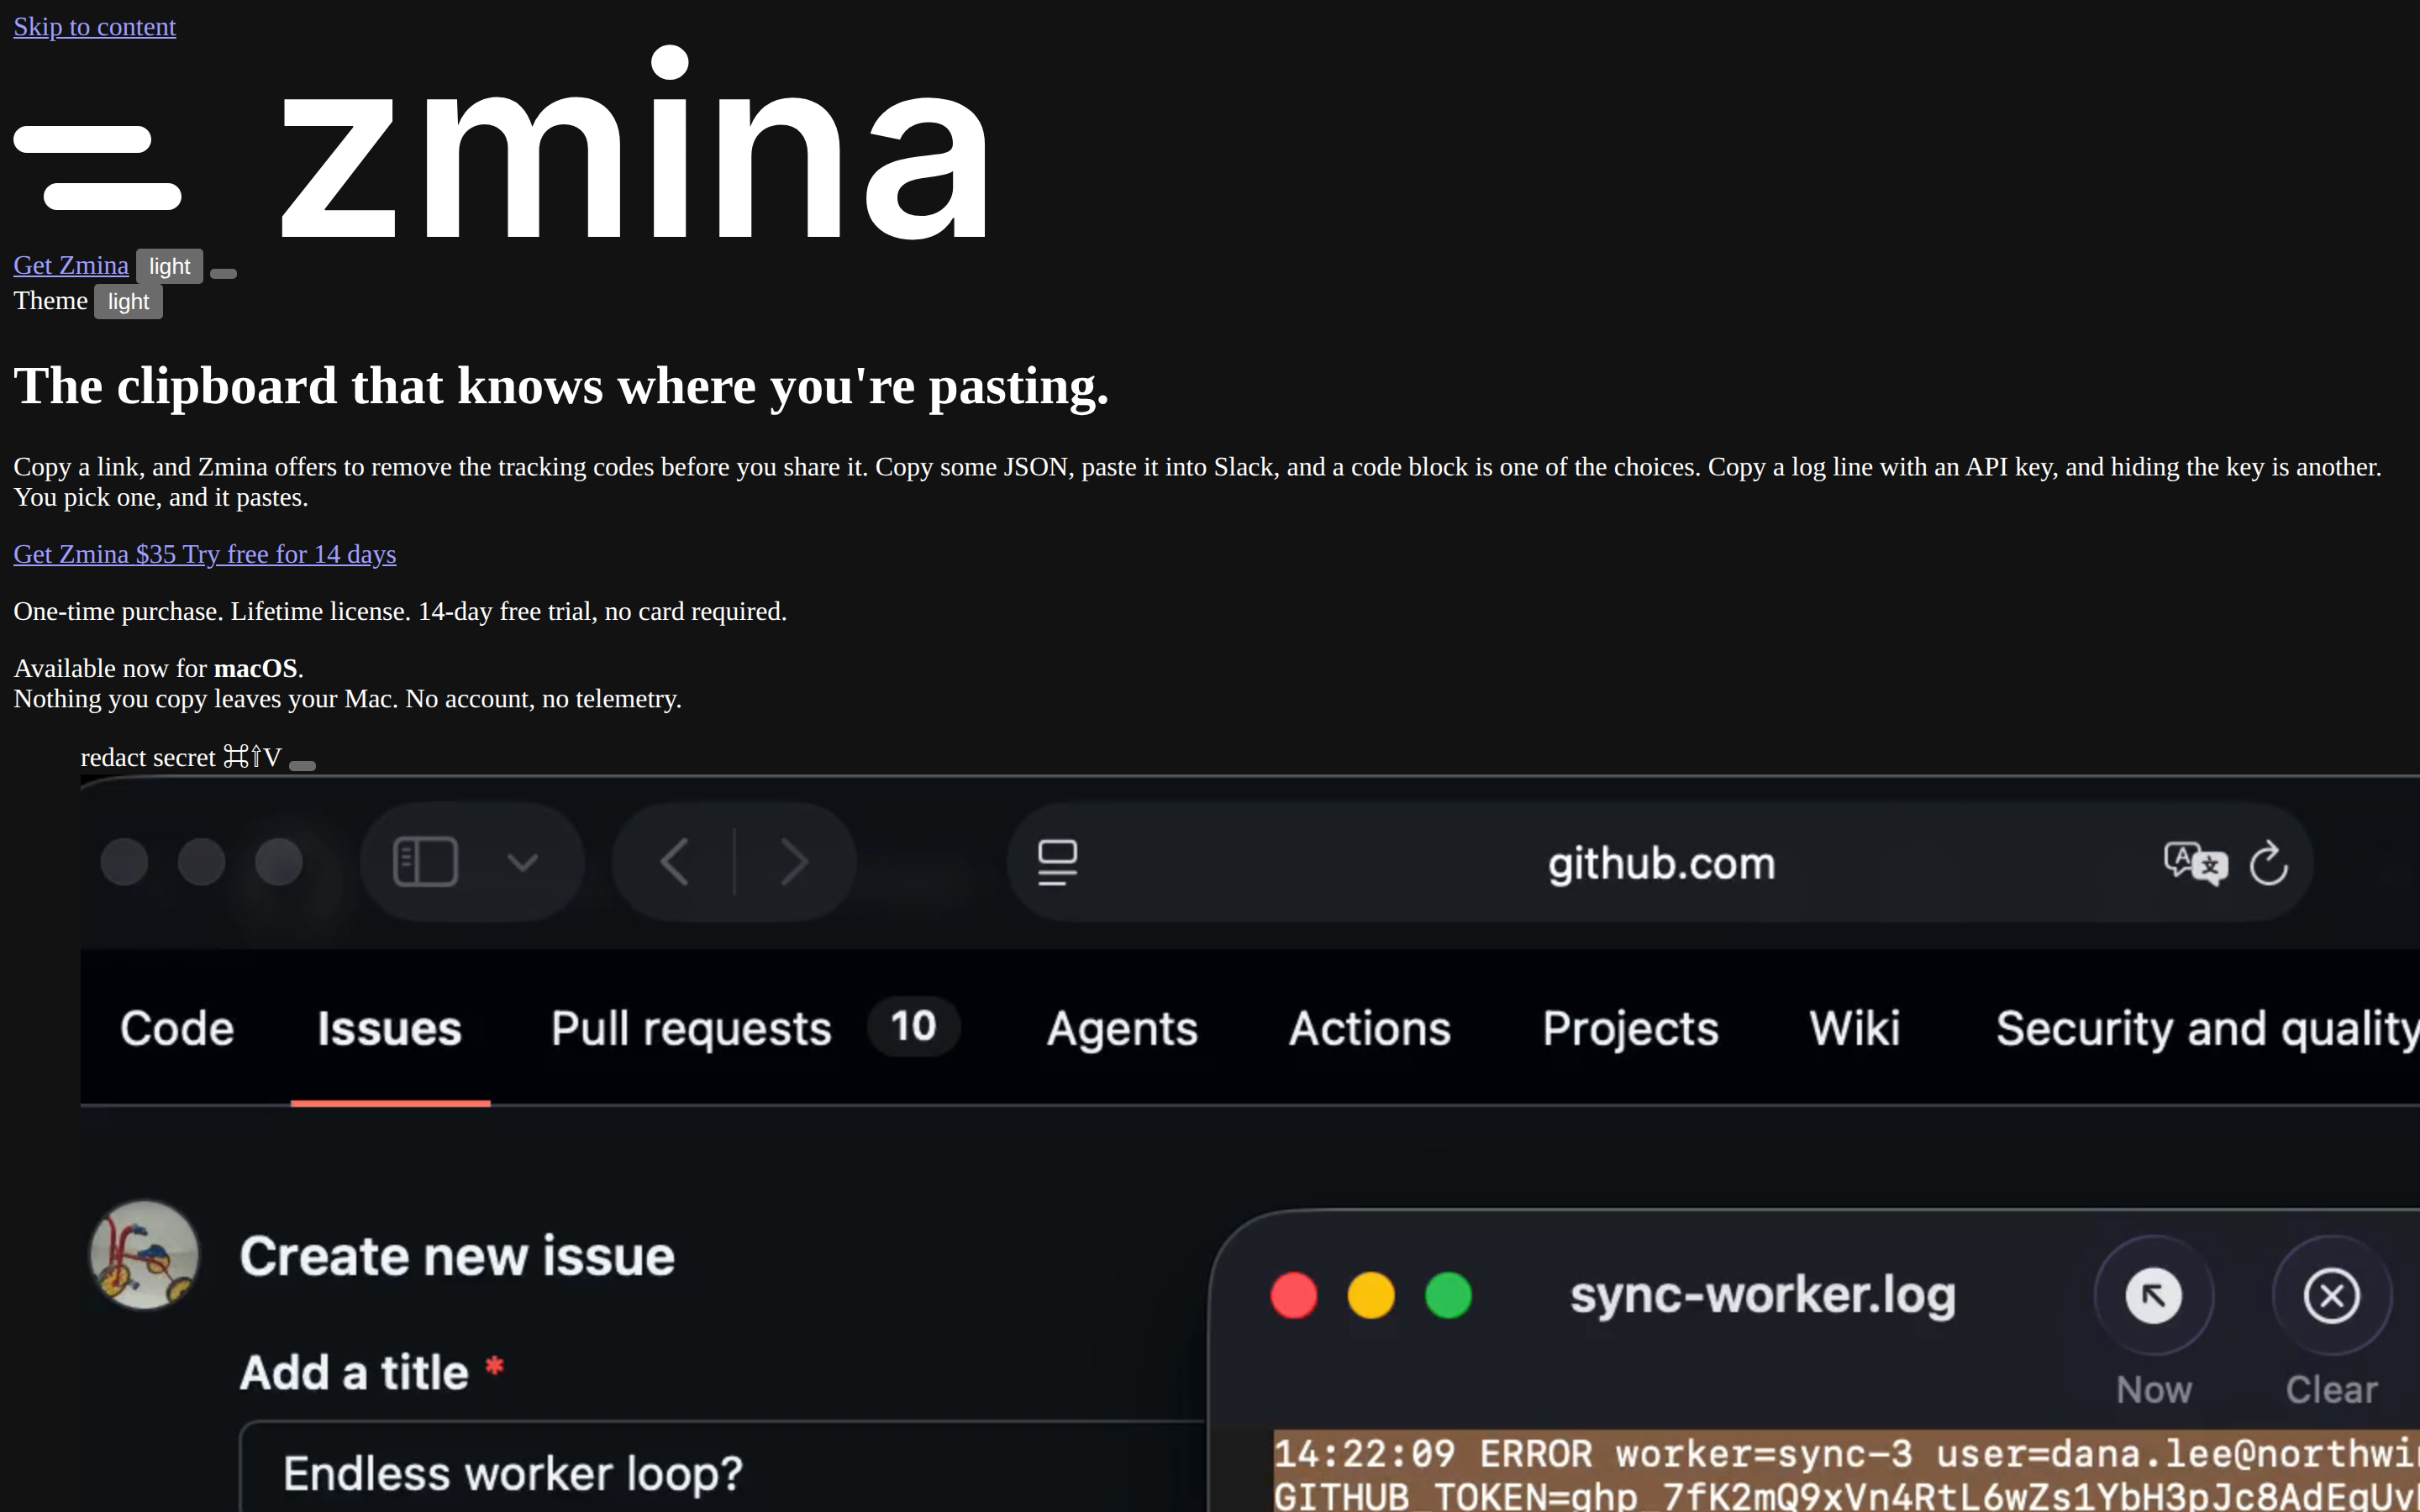Click the large zmina wordmark
This screenshot has width=2420, height=1512.
coord(634,143)
